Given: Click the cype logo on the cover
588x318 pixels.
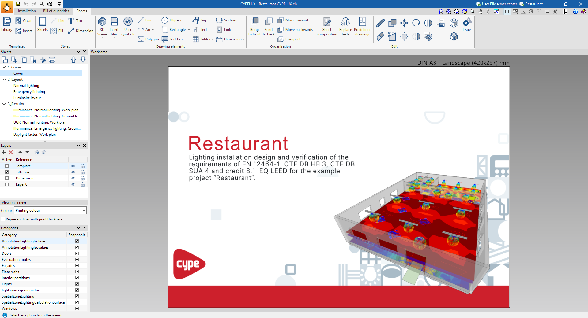Looking at the screenshot, I should pyautogui.click(x=189, y=264).
